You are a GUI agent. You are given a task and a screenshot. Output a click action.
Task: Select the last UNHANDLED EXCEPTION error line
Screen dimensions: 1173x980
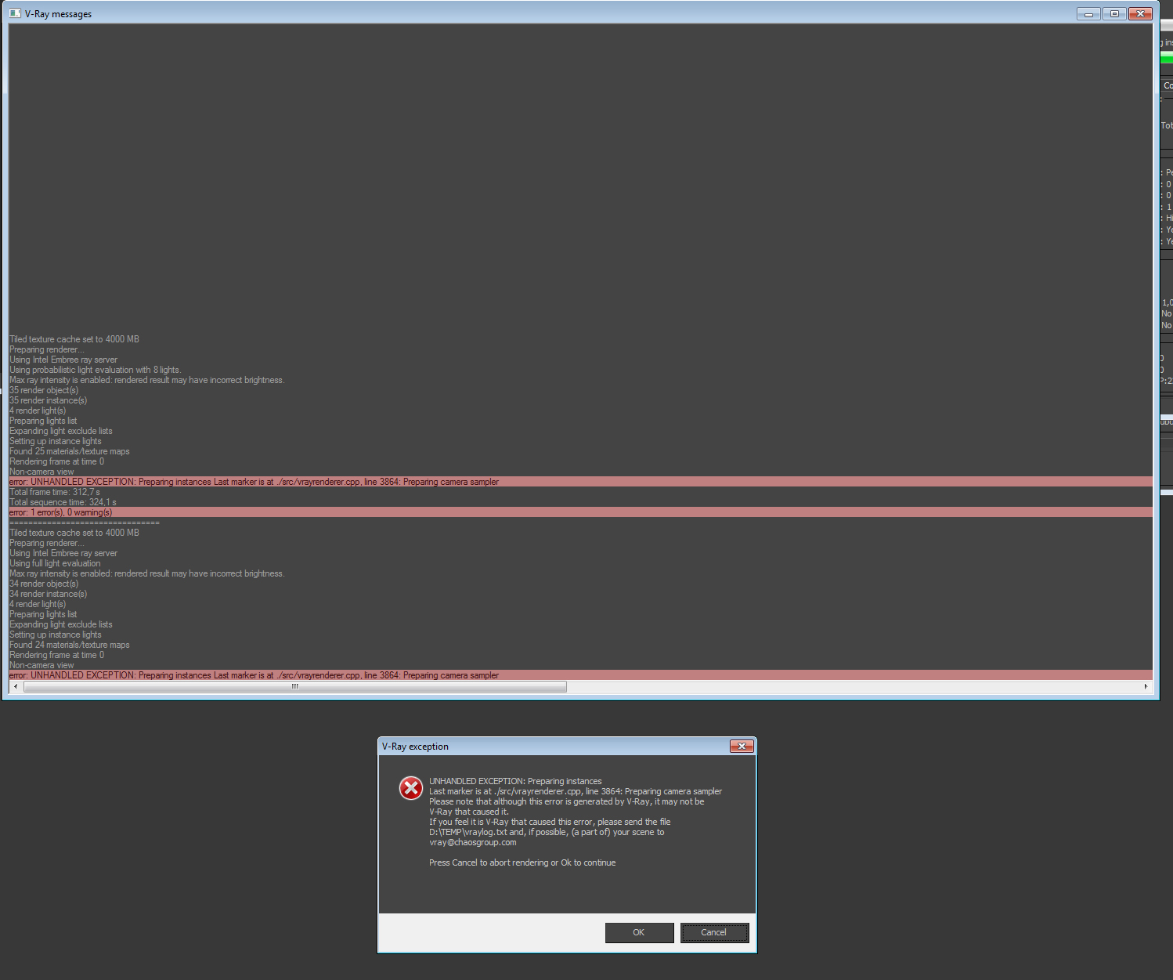(580, 675)
